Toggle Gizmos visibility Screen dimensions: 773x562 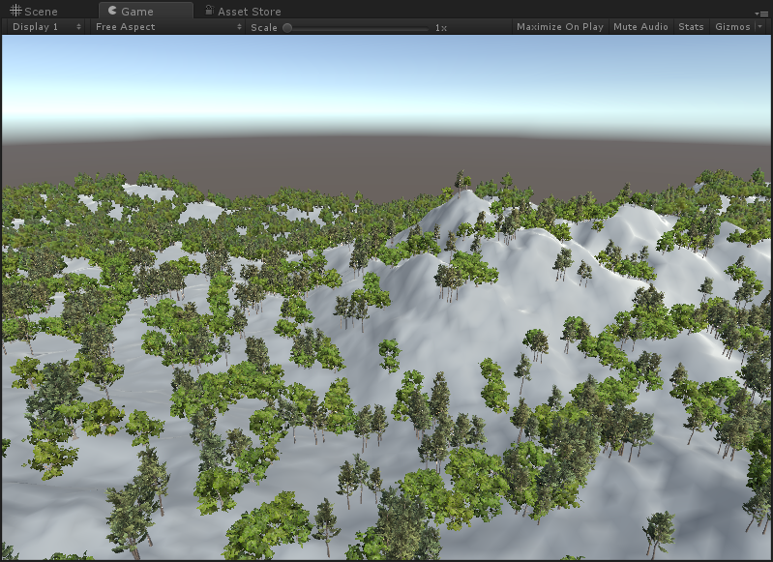[732, 27]
